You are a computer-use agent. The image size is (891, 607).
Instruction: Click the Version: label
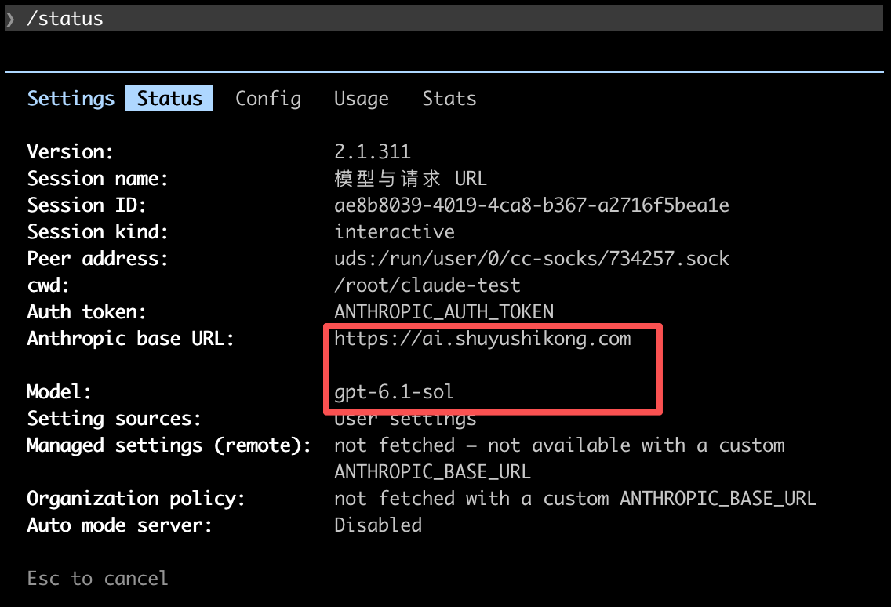[71, 152]
